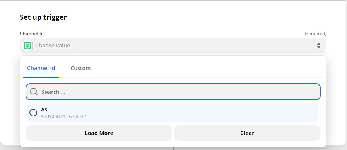Click the Load More button
347x150 pixels.
(99, 133)
